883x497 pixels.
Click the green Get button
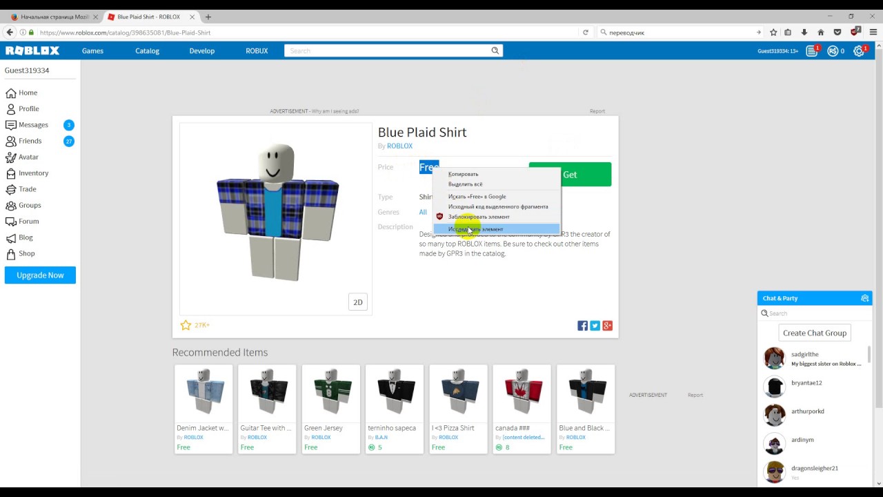click(x=570, y=175)
